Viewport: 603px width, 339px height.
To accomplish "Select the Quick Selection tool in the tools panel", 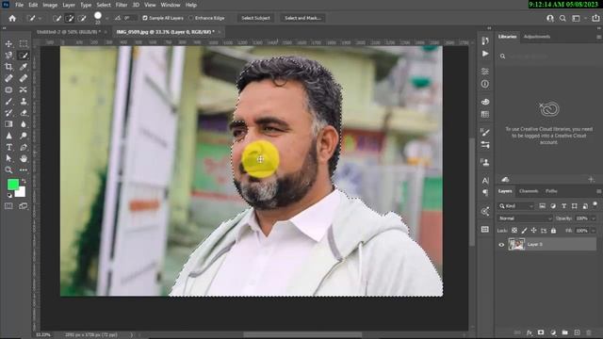I will click(24, 56).
